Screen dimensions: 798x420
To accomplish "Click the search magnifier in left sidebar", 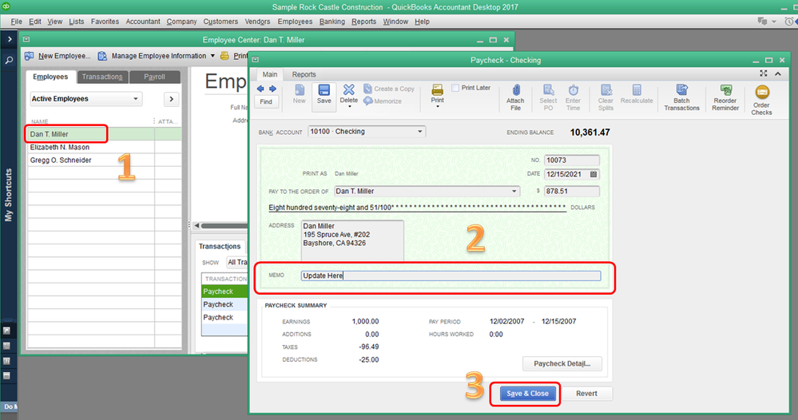I will pyautogui.click(x=9, y=60).
